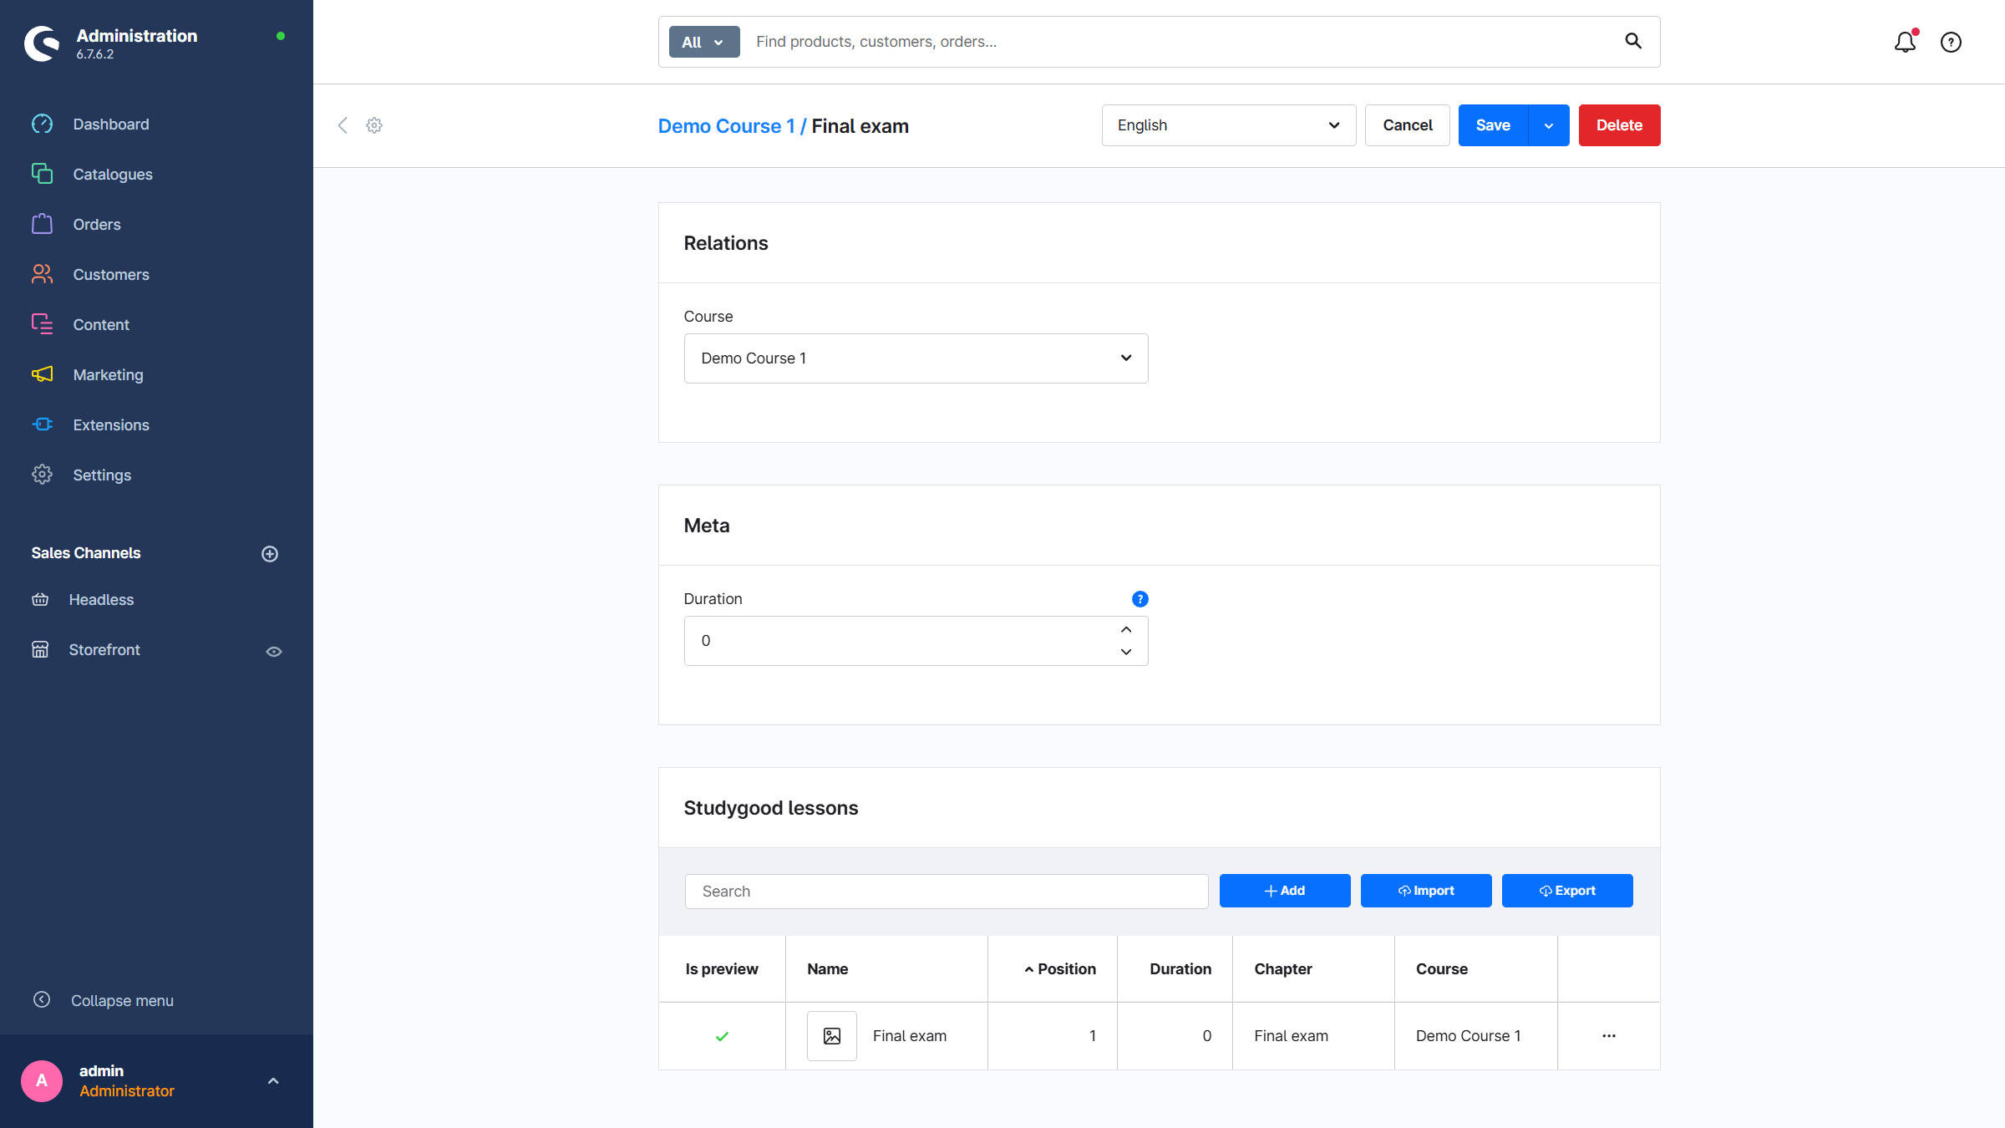Expand the Save button dropdown arrow
The image size is (2005, 1128).
point(1549,125)
